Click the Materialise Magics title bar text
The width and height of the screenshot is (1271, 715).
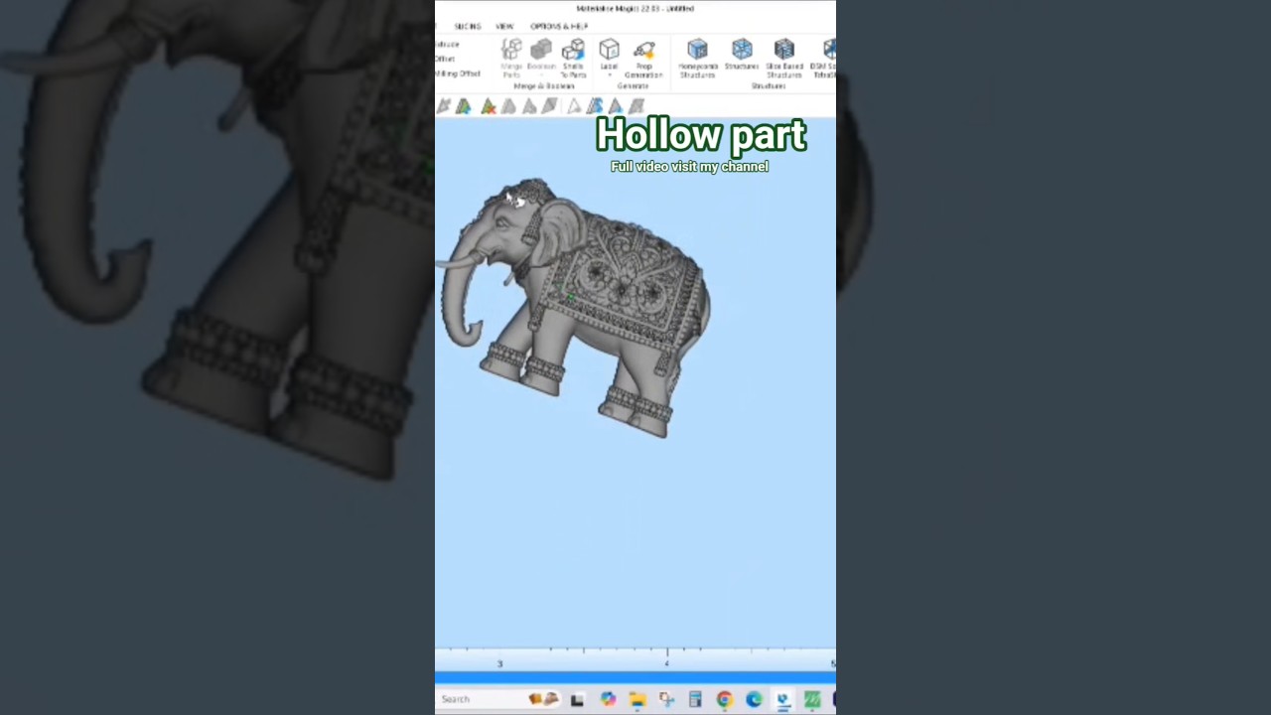[x=635, y=9]
